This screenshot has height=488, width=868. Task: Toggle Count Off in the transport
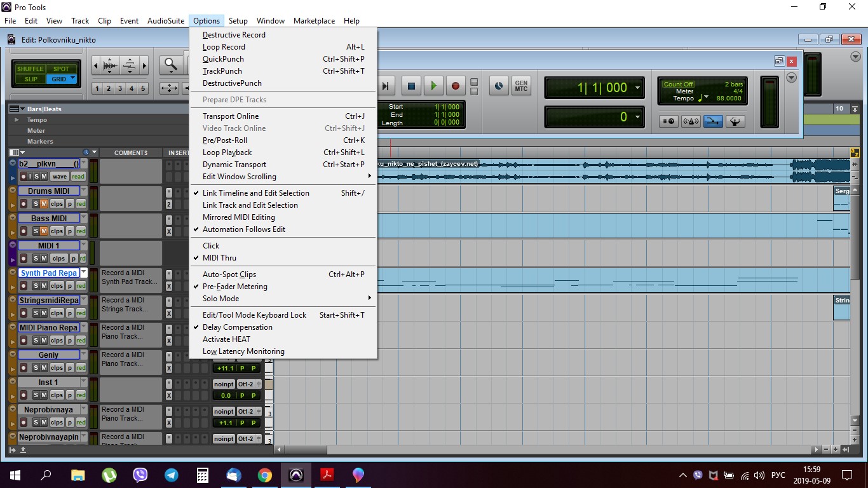[x=678, y=84]
